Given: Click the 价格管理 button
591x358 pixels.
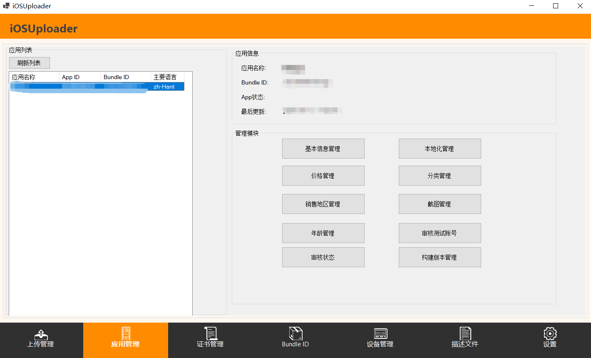Looking at the screenshot, I should [323, 176].
